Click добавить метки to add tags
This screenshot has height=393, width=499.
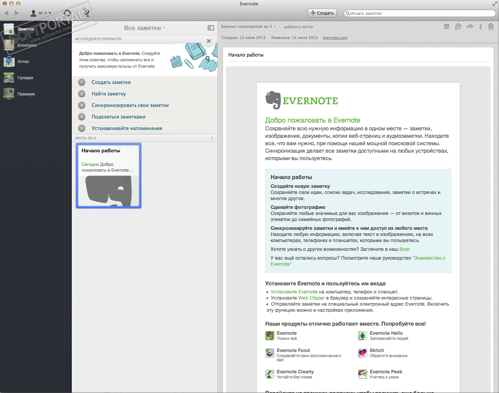click(x=298, y=27)
